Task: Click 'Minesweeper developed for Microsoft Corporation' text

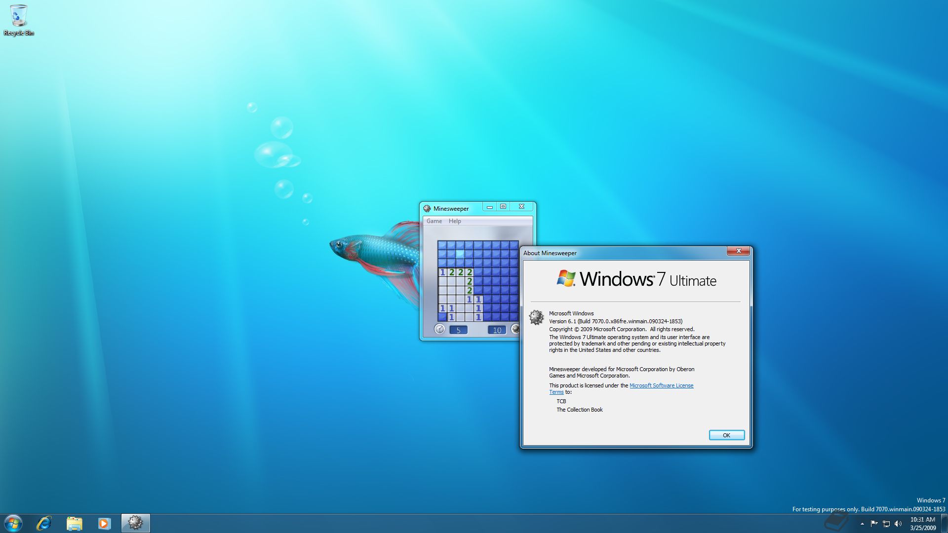Action: (622, 372)
